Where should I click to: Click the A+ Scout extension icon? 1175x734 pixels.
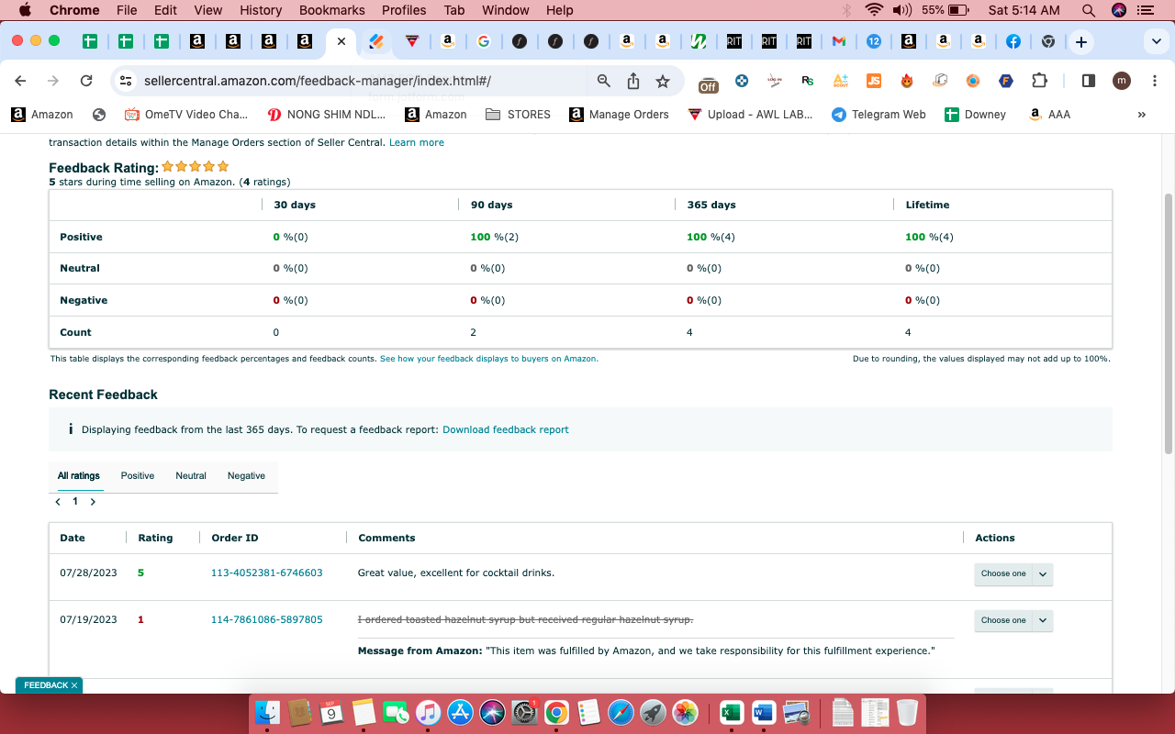841,81
